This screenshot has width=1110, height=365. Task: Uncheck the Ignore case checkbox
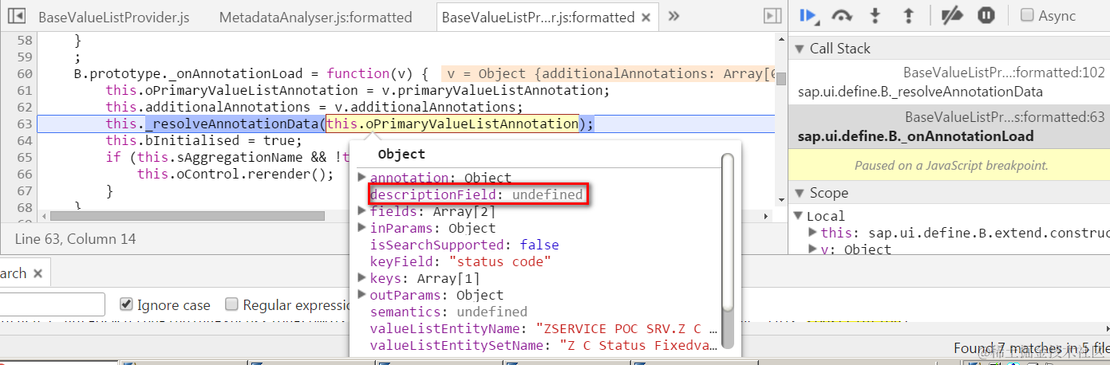pos(126,304)
